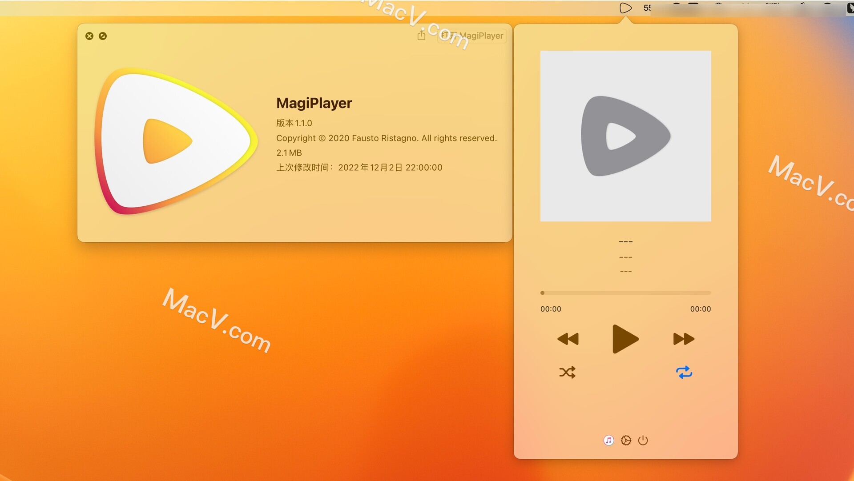
Task: Click the full-screen expand icon in the preview window
Action: [x=103, y=36]
